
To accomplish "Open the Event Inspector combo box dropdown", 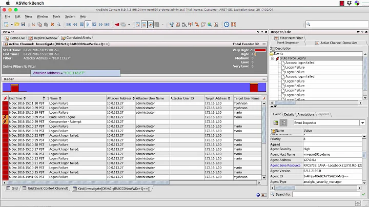I will click(x=362, y=123).
